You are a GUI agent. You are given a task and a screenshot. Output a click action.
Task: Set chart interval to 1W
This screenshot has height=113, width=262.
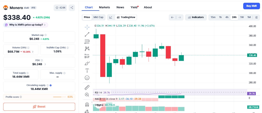242,17
